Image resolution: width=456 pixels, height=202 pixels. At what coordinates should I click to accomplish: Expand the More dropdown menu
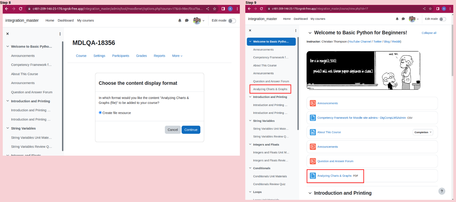point(177,56)
